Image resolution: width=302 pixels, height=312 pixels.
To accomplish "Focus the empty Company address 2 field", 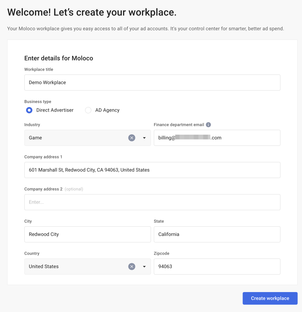I will [x=152, y=202].
